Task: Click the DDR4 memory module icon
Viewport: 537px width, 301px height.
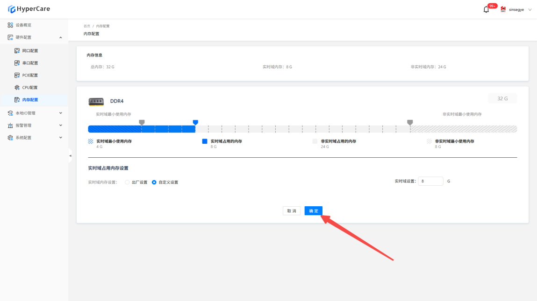Action: (96, 101)
